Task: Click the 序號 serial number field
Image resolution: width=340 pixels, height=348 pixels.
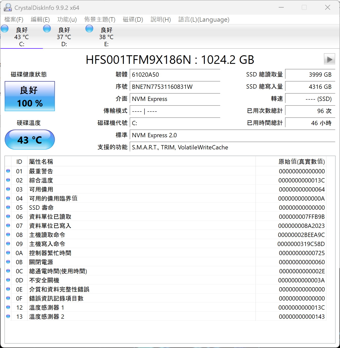Action: tap(175, 87)
